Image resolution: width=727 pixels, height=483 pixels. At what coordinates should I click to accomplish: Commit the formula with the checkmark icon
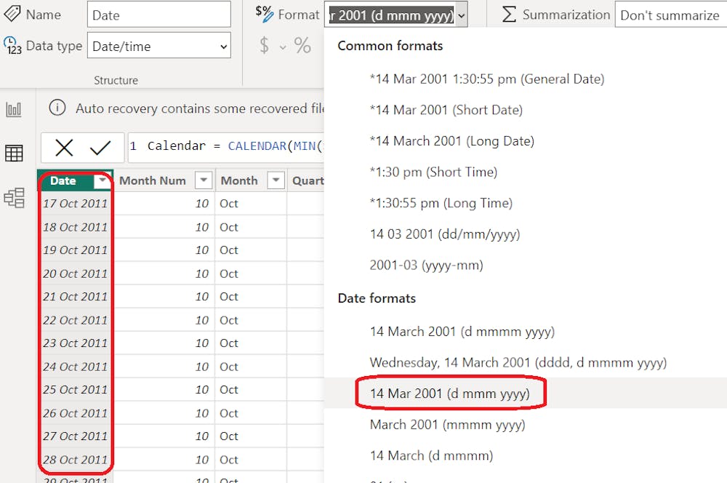[100, 148]
